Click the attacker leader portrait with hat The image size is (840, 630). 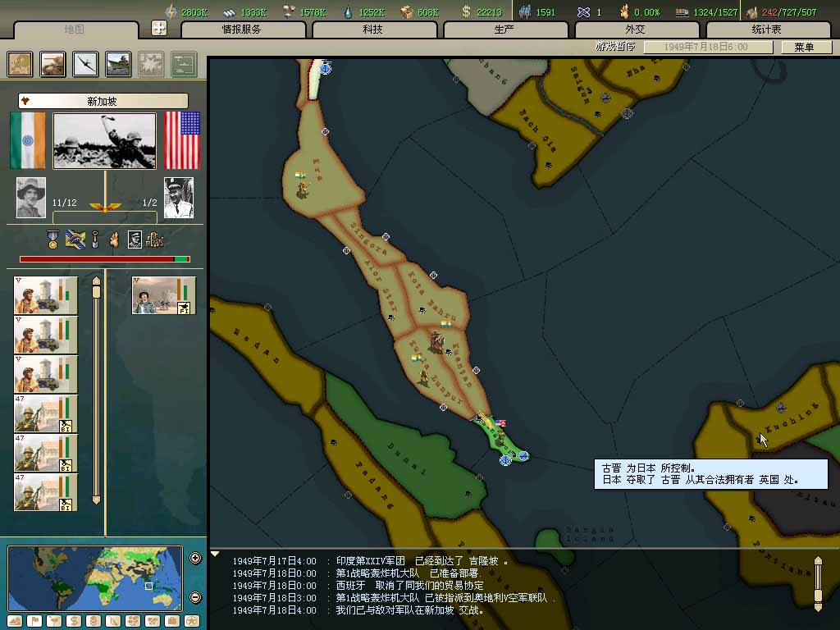31,197
